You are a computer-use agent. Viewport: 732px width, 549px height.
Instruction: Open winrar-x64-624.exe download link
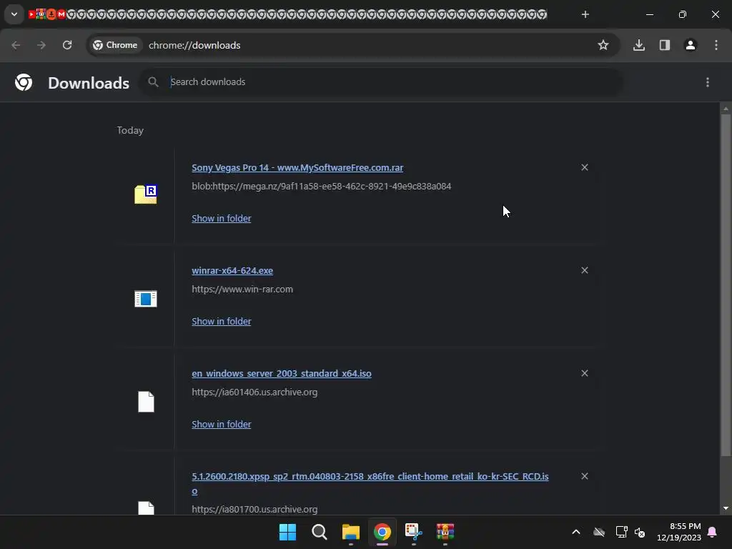pos(232,271)
